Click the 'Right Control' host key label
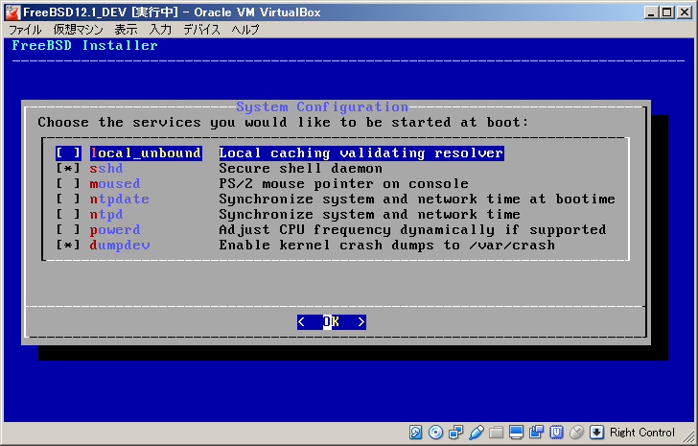Viewport: 698px width, 446px height. click(642, 433)
